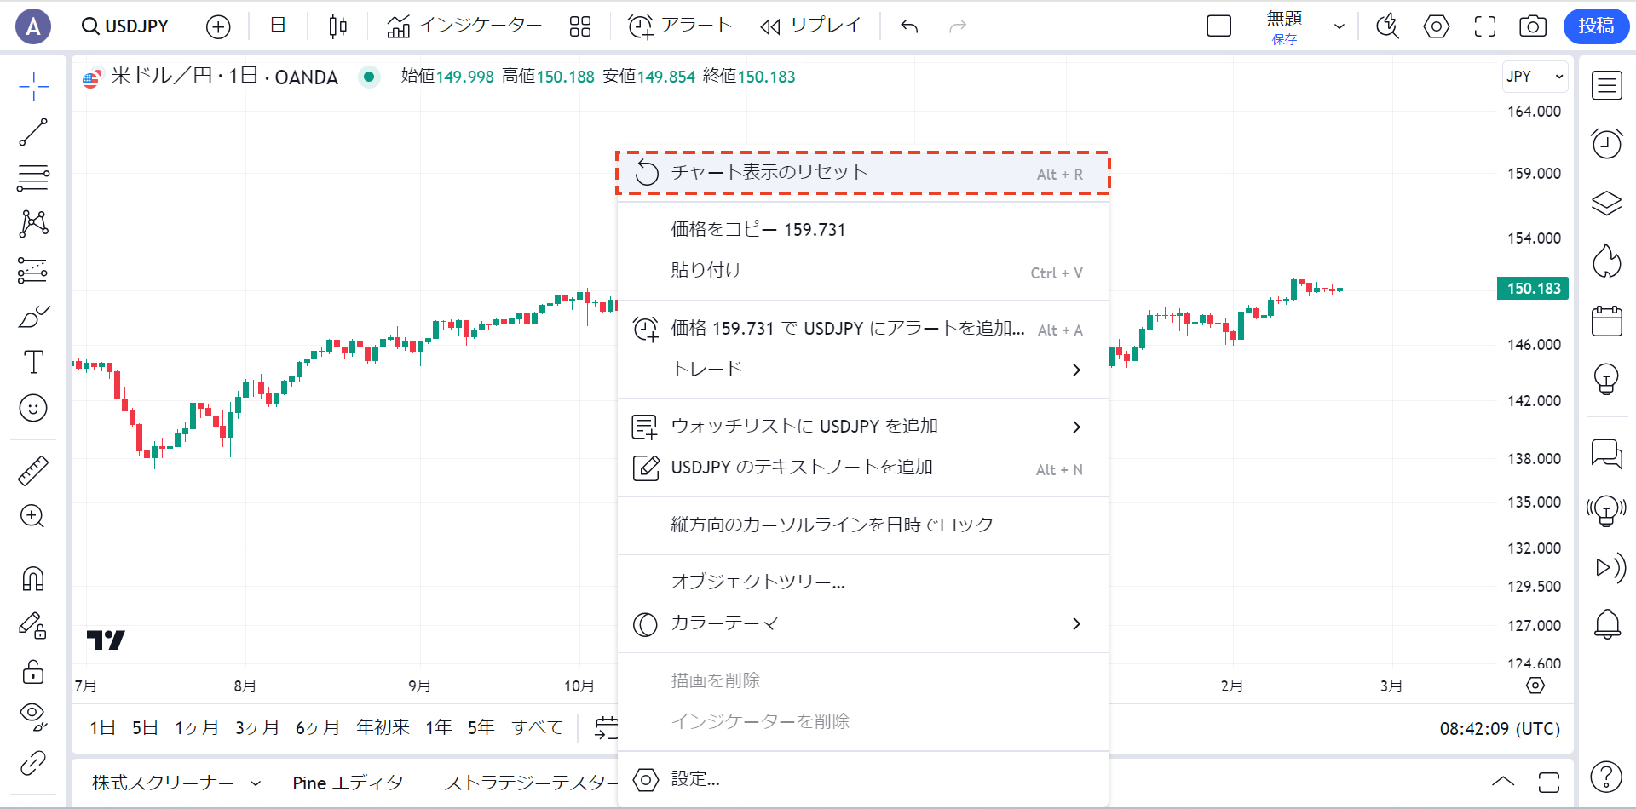Open the 日 timeframe interval selector
This screenshot has height=809, width=1636.
(278, 26)
